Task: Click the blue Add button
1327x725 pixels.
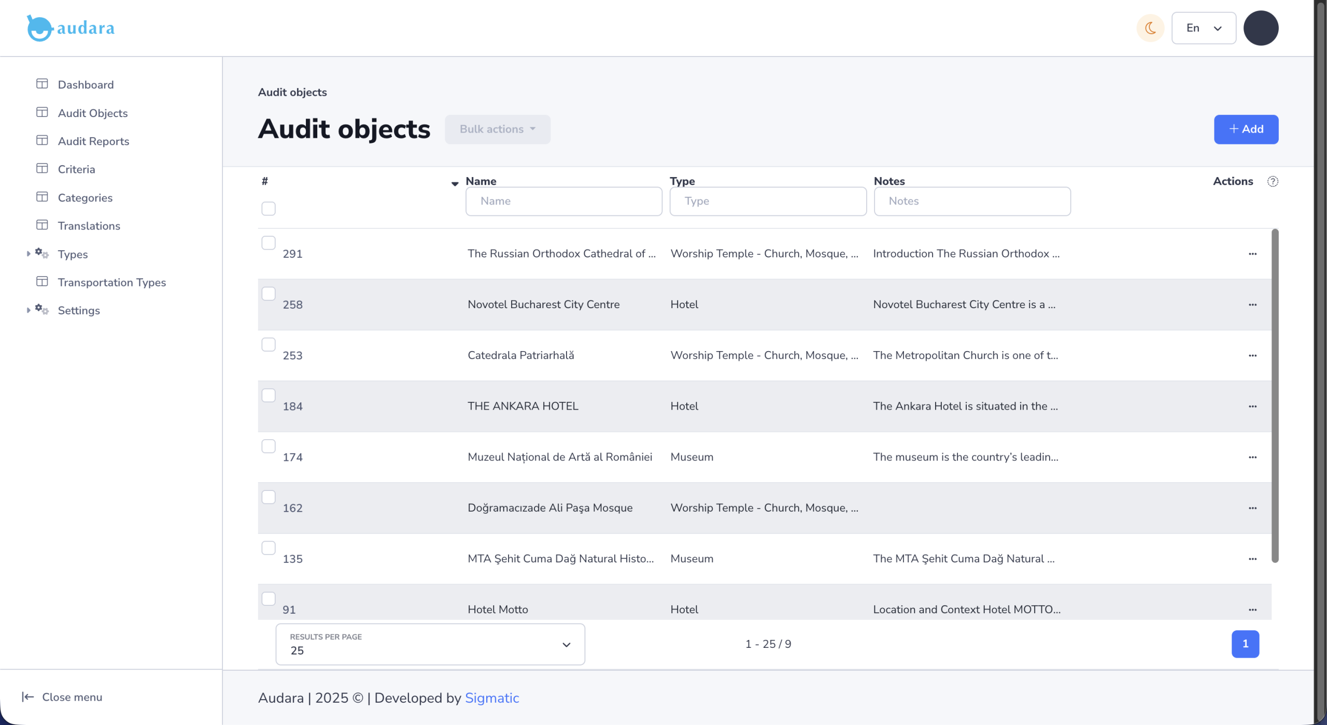Action: coord(1246,129)
